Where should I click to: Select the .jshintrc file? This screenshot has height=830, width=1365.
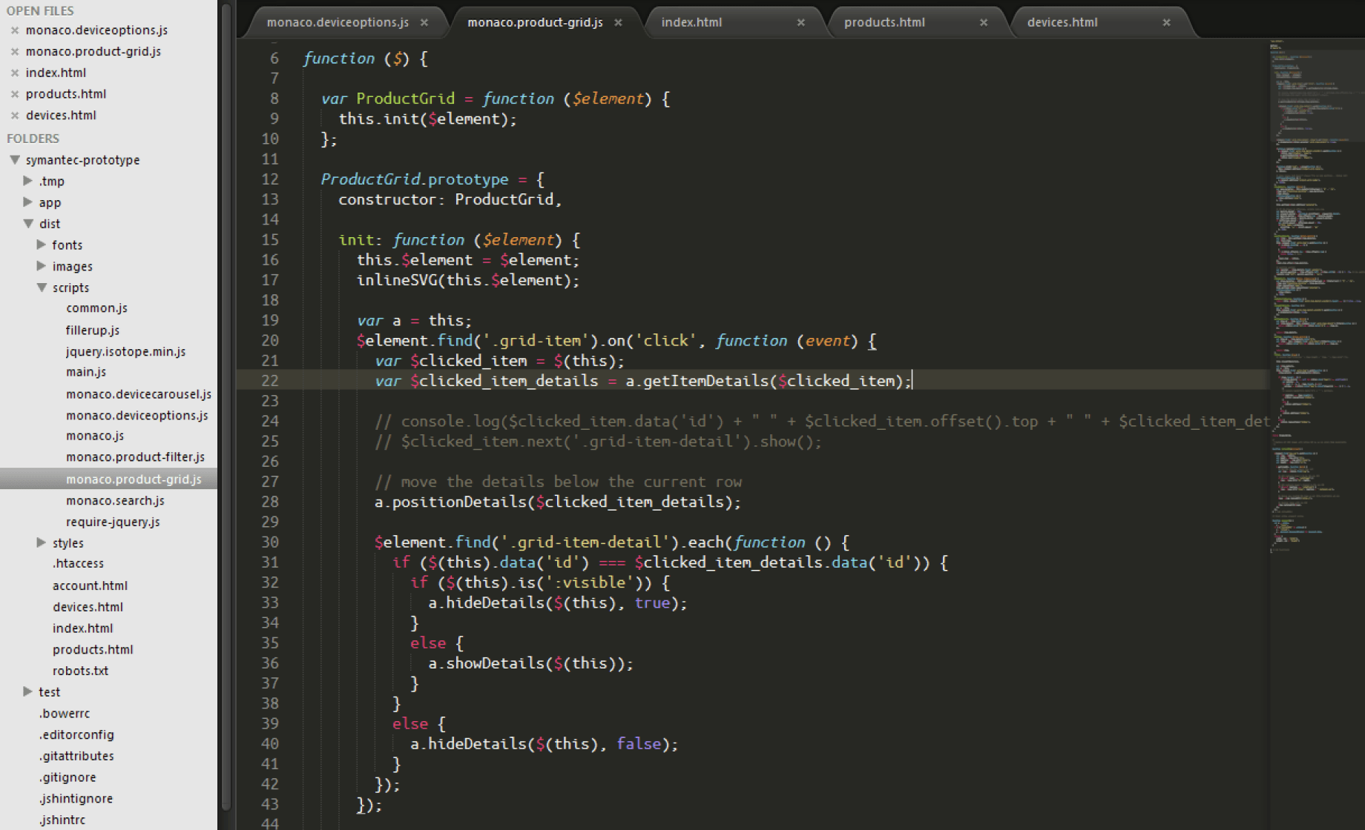point(62,820)
